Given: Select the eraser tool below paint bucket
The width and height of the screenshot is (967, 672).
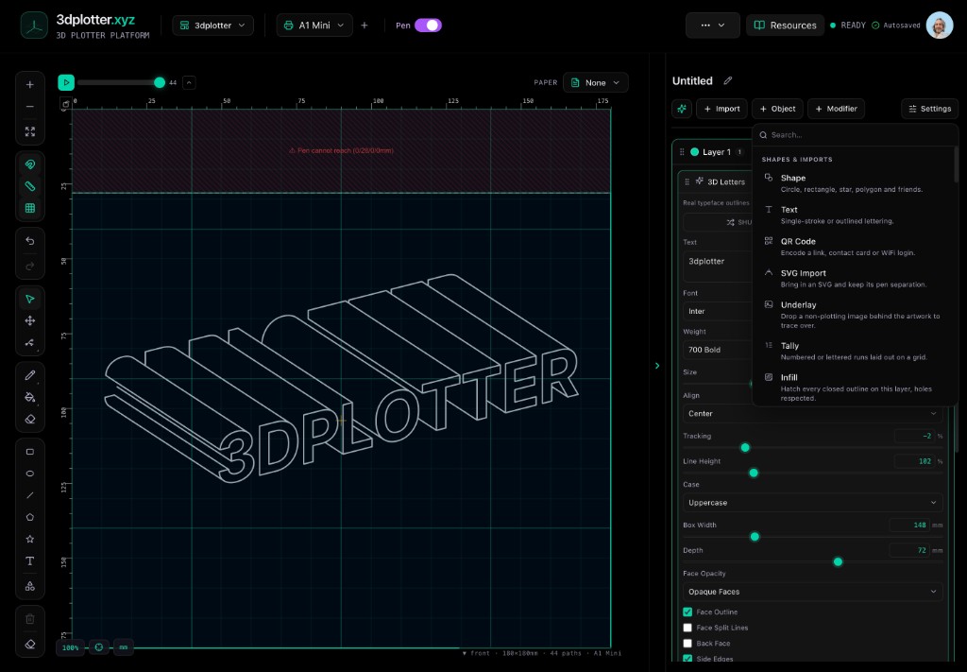Looking at the screenshot, I should tap(29, 419).
